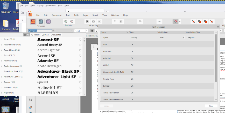Open the snapping options dropdown arrow
This screenshot has width=225, height=113.
pos(180,22)
